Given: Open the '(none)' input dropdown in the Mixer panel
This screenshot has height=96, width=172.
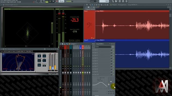Looking at the screenshot, I should tap(103, 47).
